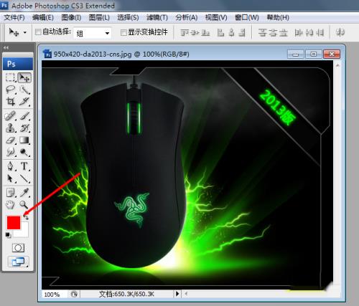
Task: Open the 分析(A) menu
Action: [187, 17]
